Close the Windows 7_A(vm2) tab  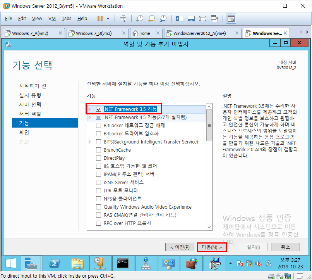click(x=60, y=33)
